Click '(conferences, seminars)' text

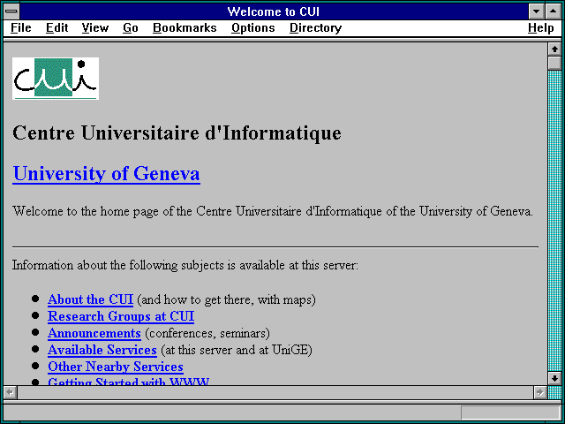tap(207, 333)
